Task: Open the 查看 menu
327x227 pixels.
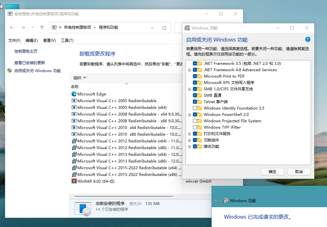Action: point(49,40)
